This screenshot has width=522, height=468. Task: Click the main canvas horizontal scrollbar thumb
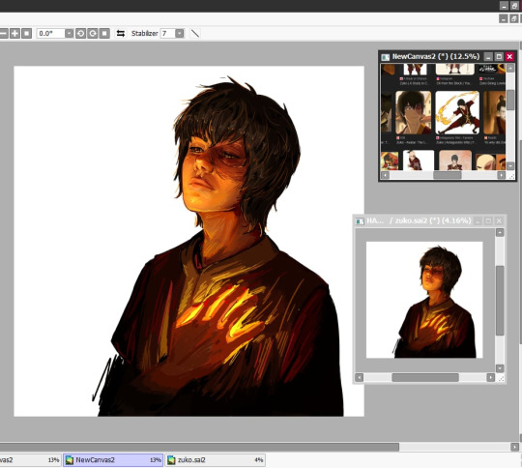199,447
